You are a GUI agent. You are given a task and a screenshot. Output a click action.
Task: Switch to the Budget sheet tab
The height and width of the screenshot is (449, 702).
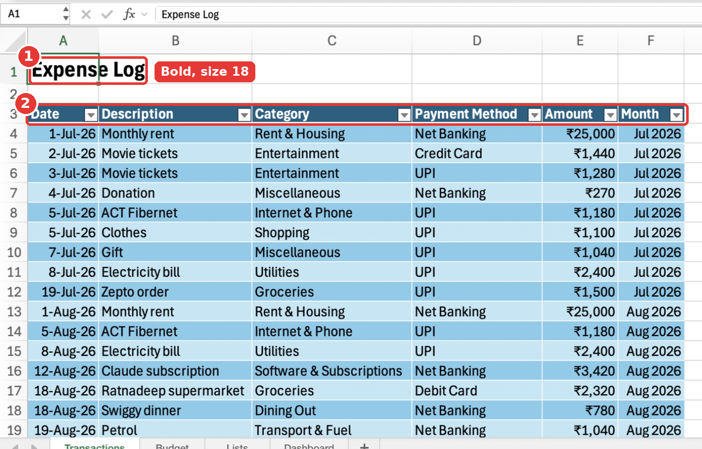[x=172, y=444]
